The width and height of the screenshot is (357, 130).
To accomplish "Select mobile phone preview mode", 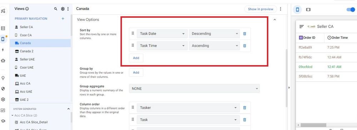I will (297, 10).
